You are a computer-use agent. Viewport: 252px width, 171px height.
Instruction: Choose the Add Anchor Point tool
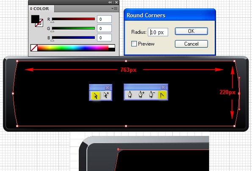click(x=141, y=95)
